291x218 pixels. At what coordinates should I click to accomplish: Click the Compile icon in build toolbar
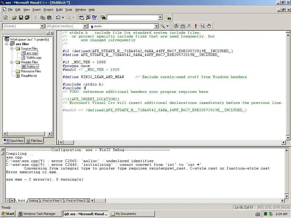point(176,26)
